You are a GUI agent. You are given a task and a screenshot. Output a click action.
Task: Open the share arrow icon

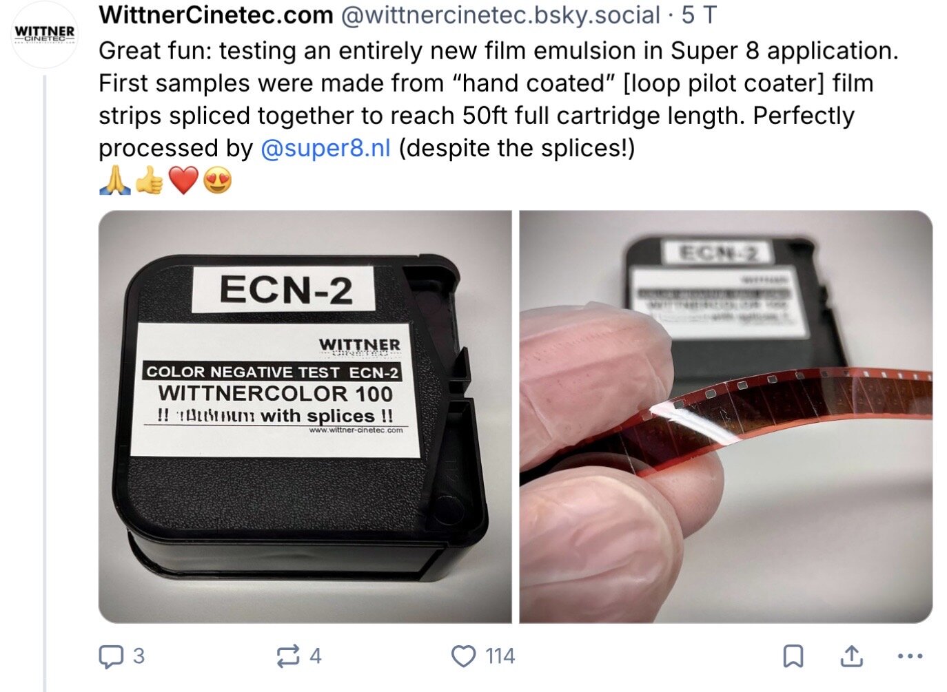852,656
